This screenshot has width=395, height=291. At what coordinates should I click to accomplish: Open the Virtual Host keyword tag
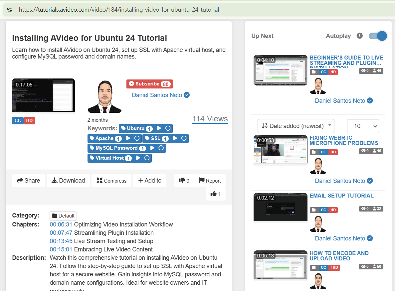tap(111, 158)
